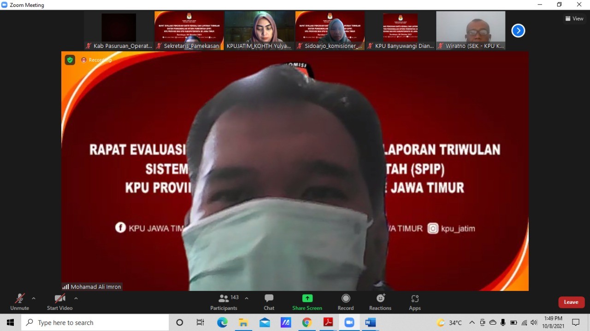Start Video with the camera button
590x331 pixels.
click(x=59, y=302)
